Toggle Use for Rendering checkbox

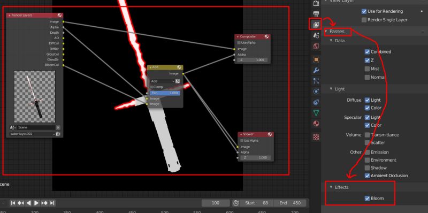[x=364, y=11]
